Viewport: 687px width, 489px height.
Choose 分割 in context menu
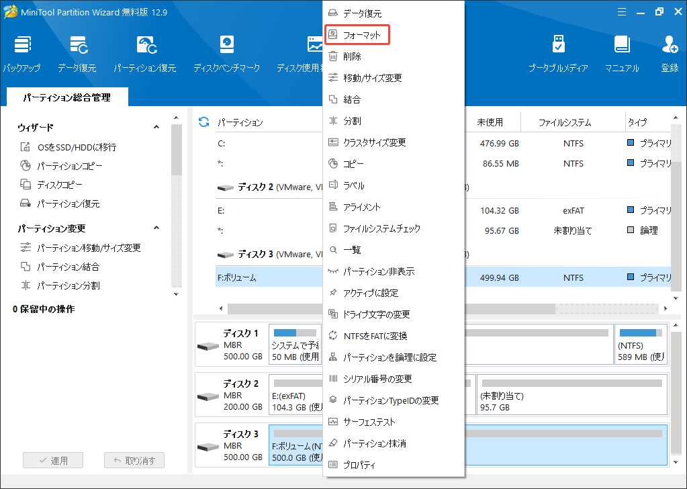click(394, 121)
